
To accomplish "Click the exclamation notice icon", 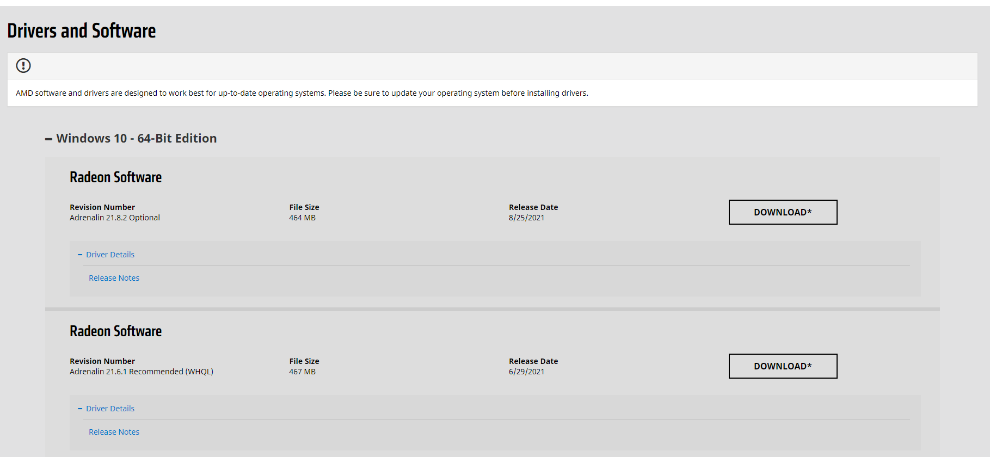I will 23,66.
